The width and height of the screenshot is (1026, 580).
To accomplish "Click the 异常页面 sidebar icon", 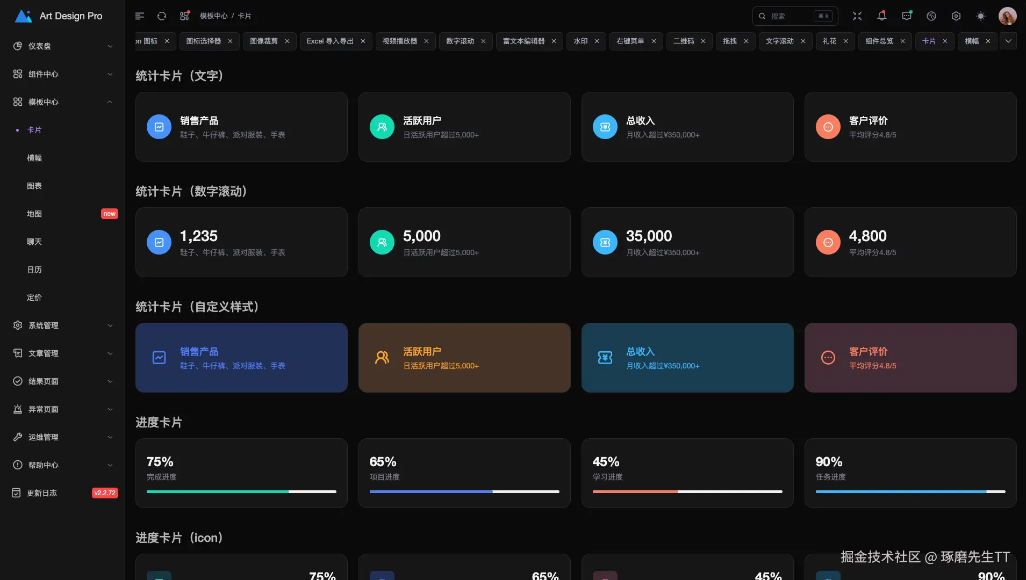I will click(x=18, y=409).
